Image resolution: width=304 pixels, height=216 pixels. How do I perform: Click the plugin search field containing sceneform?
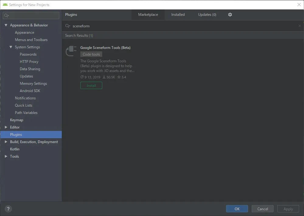click(x=182, y=26)
